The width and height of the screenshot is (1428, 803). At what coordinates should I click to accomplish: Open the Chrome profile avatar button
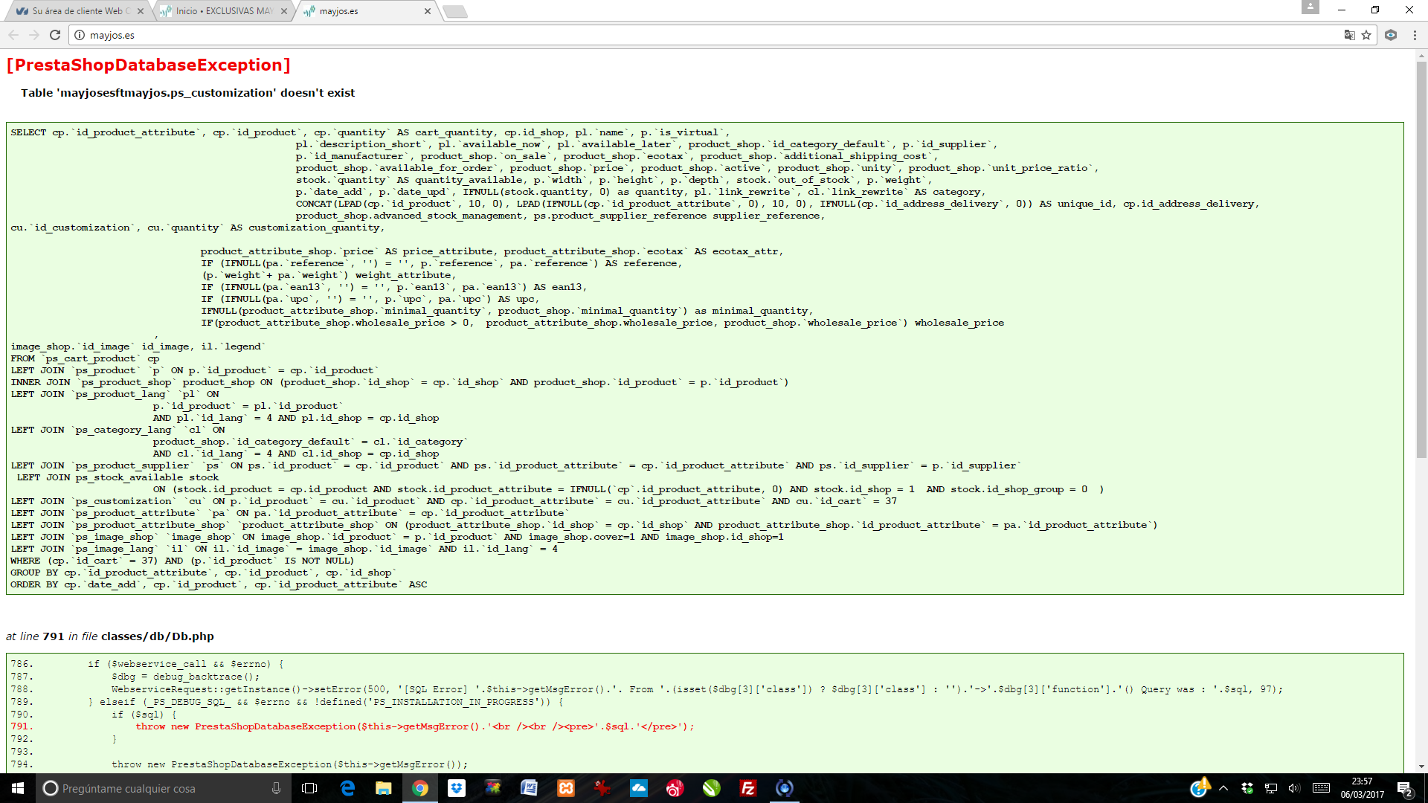point(1310,7)
